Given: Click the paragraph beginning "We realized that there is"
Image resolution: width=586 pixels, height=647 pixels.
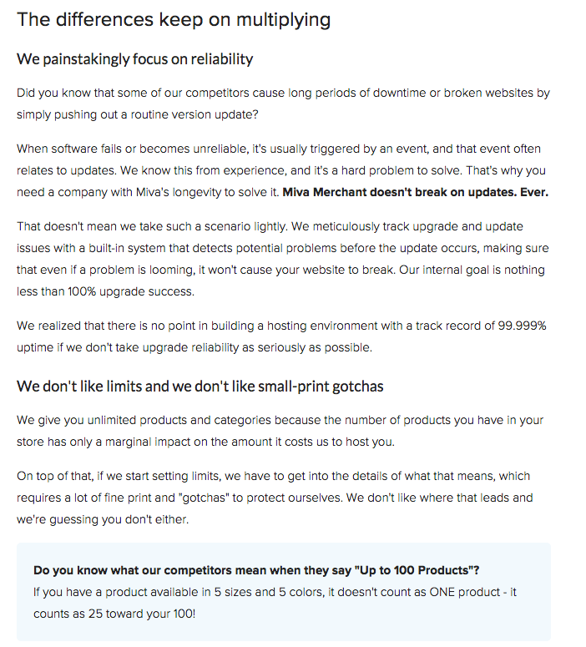Looking at the screenshot, I should pyautogui.click(x=281, y=336).
